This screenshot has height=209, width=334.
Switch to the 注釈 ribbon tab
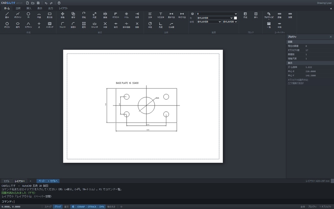click(18, 8)
